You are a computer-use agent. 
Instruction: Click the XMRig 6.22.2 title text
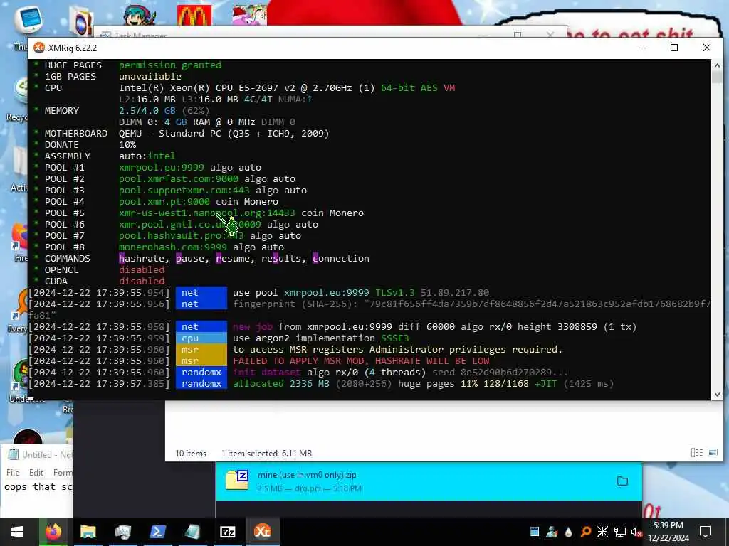click(x=73, y=48)
